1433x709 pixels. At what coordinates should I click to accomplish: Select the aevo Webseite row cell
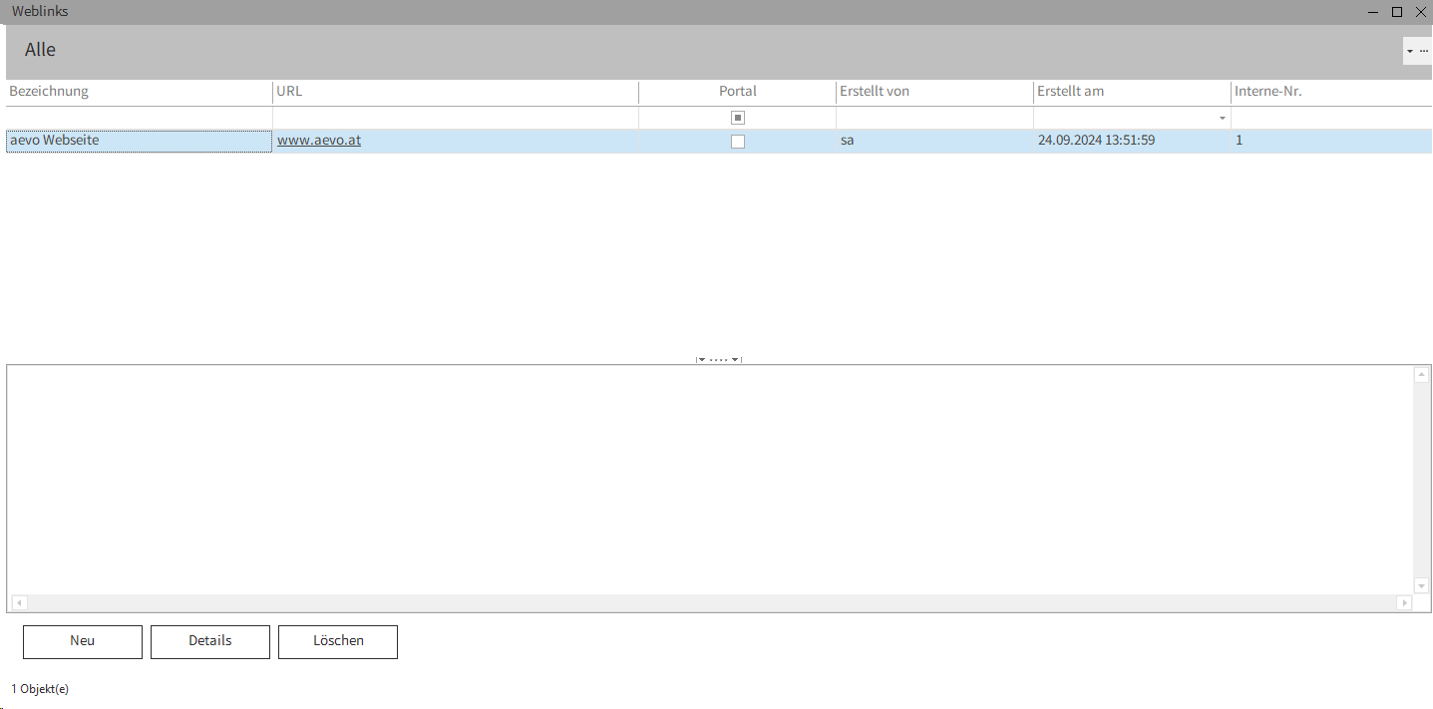coord(139,141)
